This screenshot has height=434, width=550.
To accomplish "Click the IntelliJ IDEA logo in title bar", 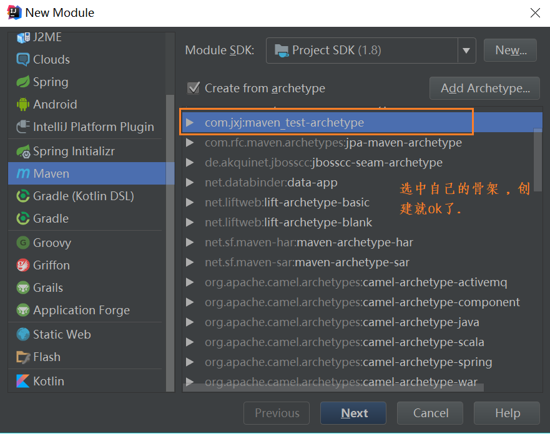I will (x=14, y=12).
